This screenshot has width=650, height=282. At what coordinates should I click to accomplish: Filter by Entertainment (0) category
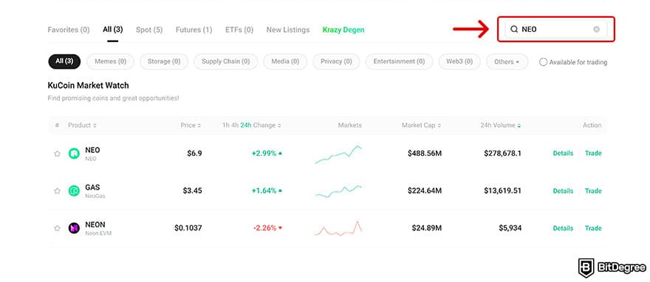click(x=399, y=61)
